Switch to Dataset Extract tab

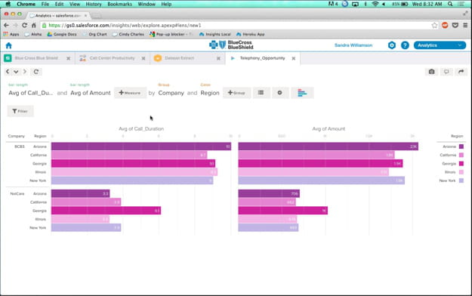[x=179, y=58]
